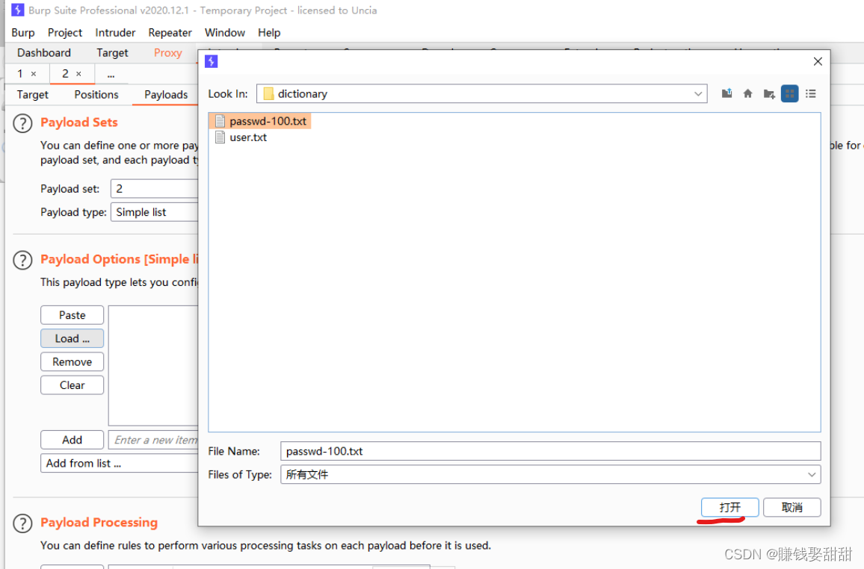864x569 pixels.
Task: Click the Clear button
Action: (72, 385)
